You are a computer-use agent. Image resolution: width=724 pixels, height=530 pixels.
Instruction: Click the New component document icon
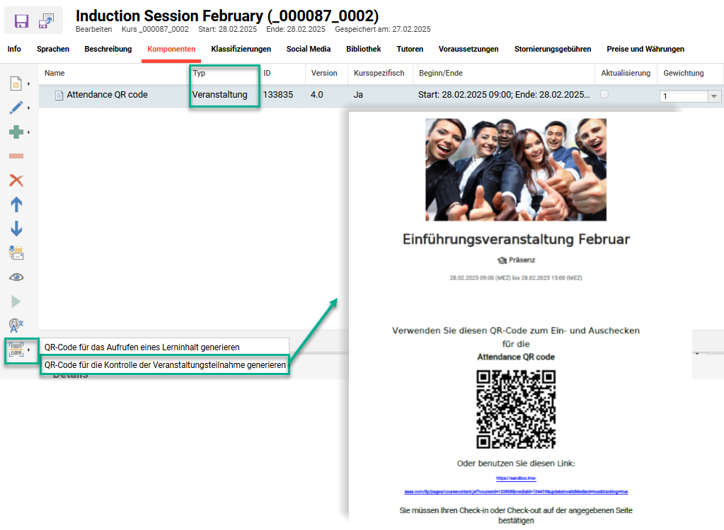[16, 83]
